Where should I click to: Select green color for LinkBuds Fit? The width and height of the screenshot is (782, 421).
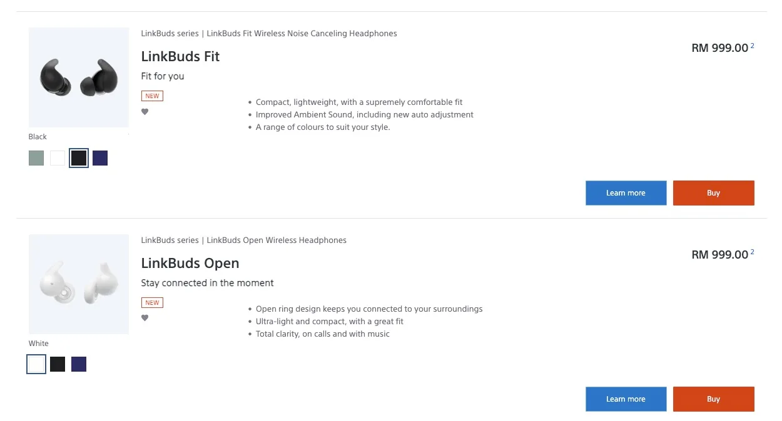click(x=36, y=158)
